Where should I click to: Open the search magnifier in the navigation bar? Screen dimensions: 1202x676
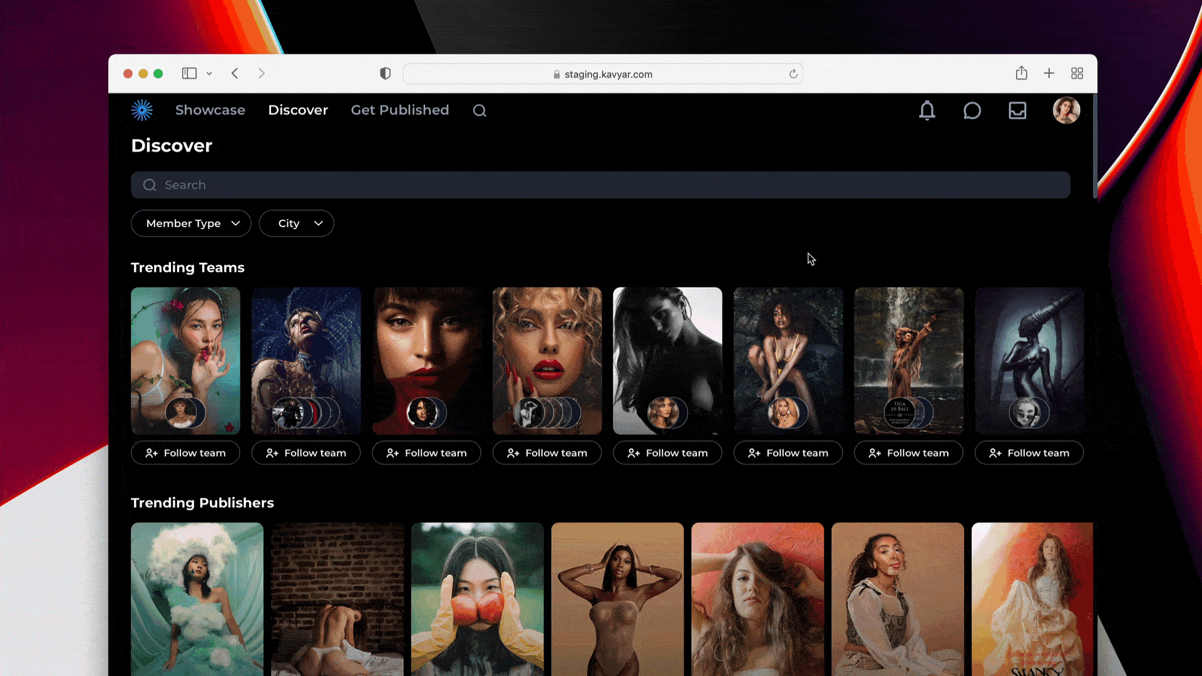(x=480, y=111)
